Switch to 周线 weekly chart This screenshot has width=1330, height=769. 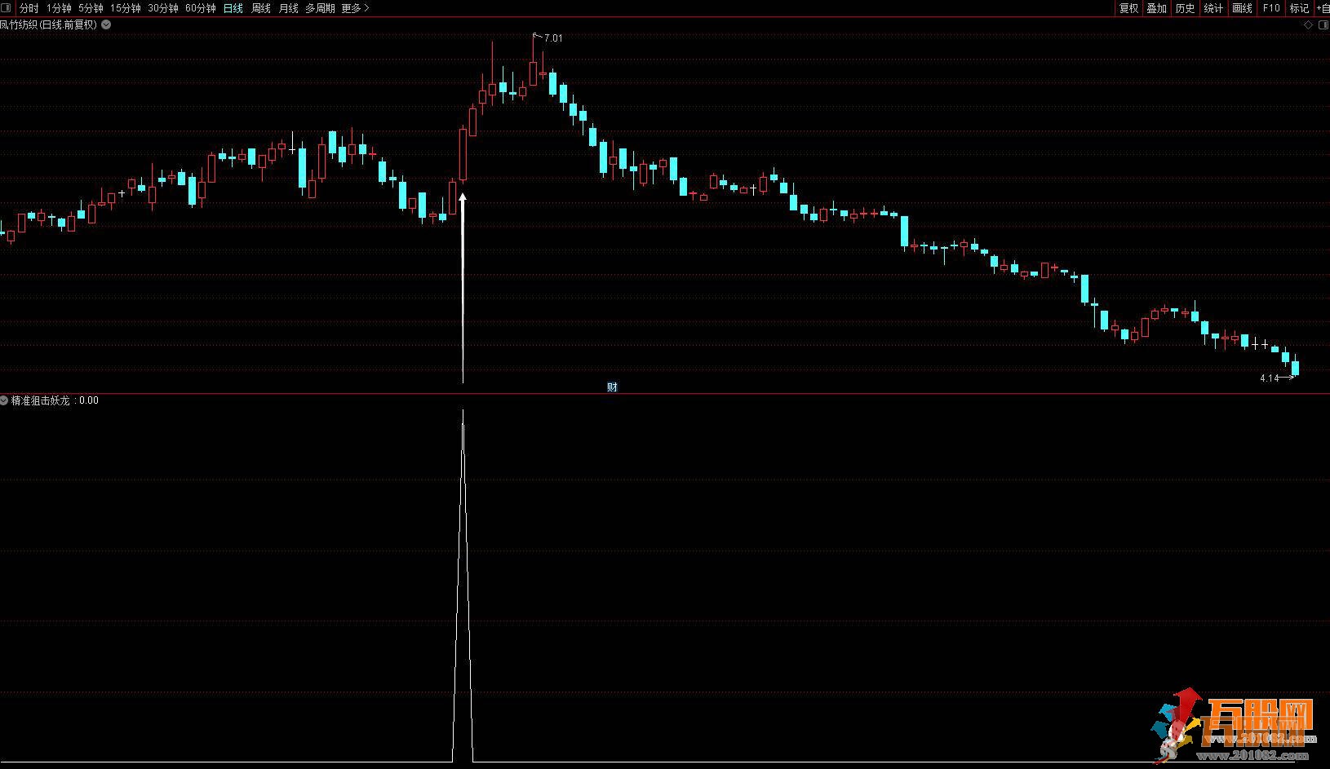point(261,8)
